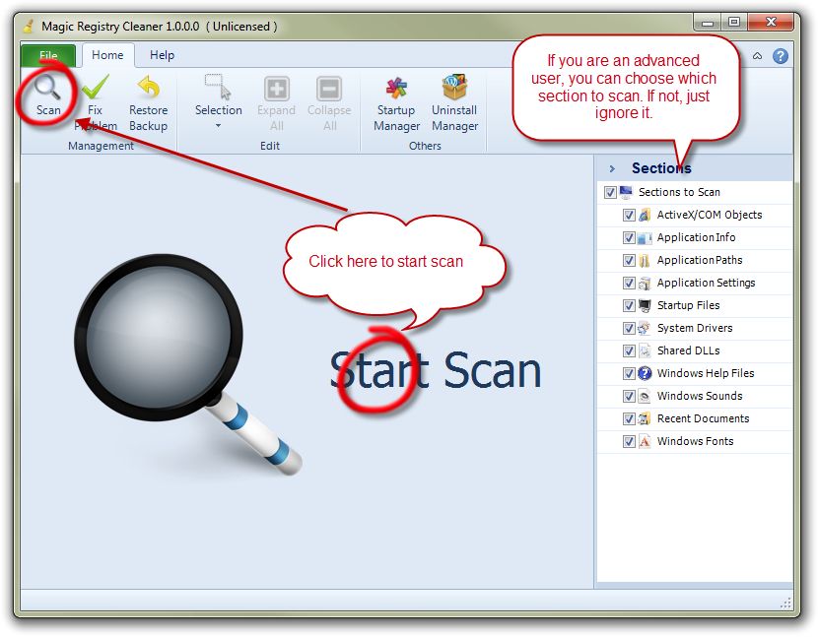Screen dimensions: 818x637
Task: Uncheck ActiveX/COM Objects checkbox
Action: 629,216
